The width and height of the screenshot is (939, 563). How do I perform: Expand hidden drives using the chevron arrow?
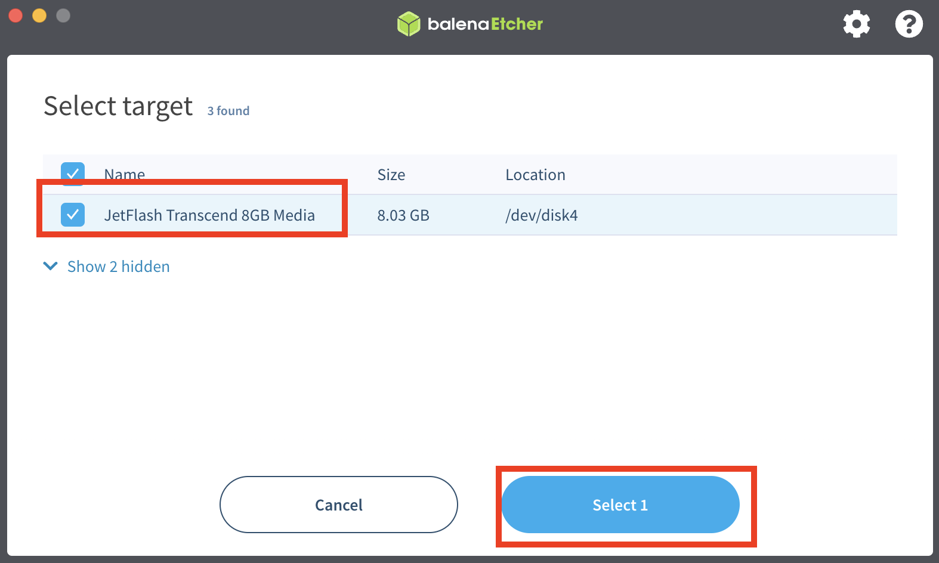pos(51,266)
